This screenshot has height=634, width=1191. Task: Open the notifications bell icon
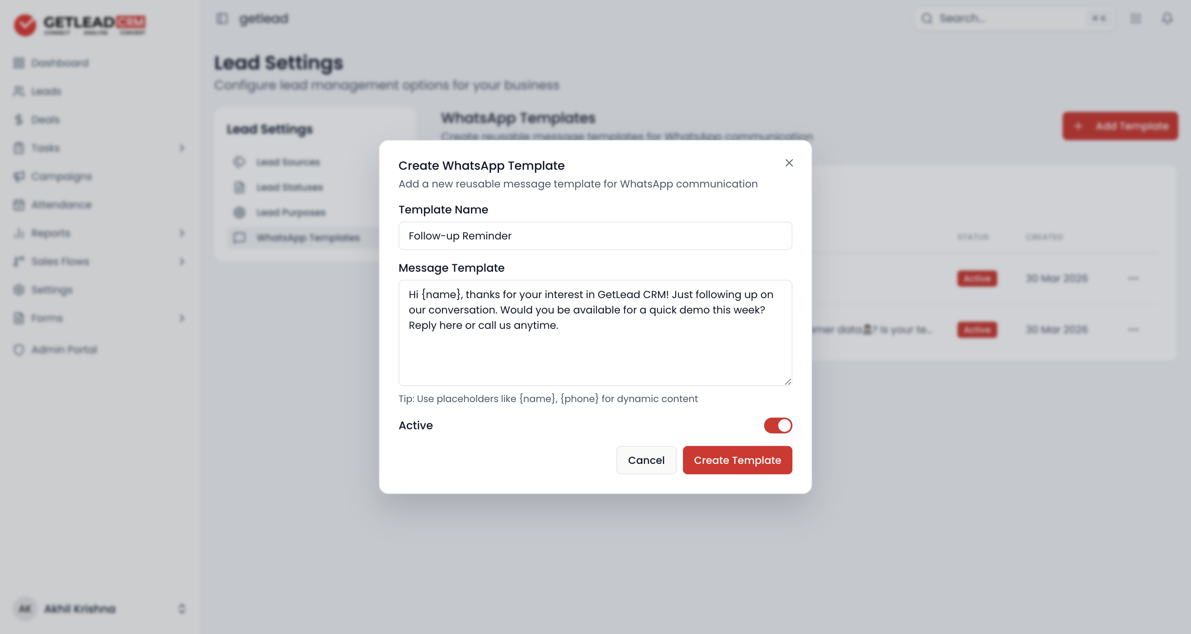(1167, 19)
